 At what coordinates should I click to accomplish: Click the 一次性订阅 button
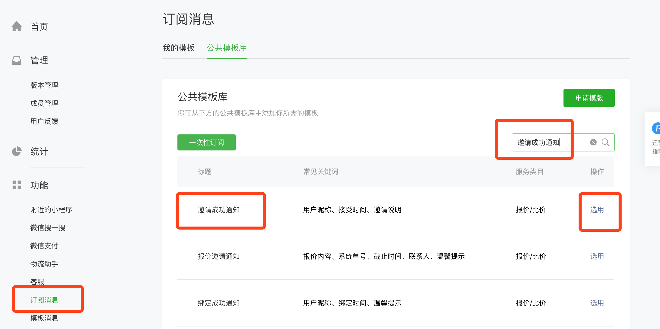tap(206, 142)
